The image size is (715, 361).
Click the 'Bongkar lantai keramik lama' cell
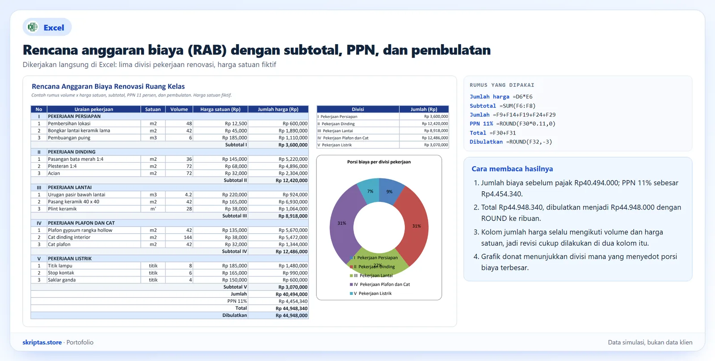(94, 130)
